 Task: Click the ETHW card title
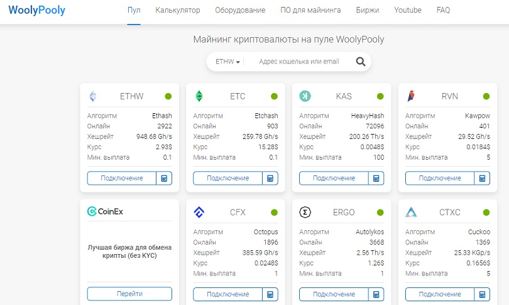coord(131,96)
